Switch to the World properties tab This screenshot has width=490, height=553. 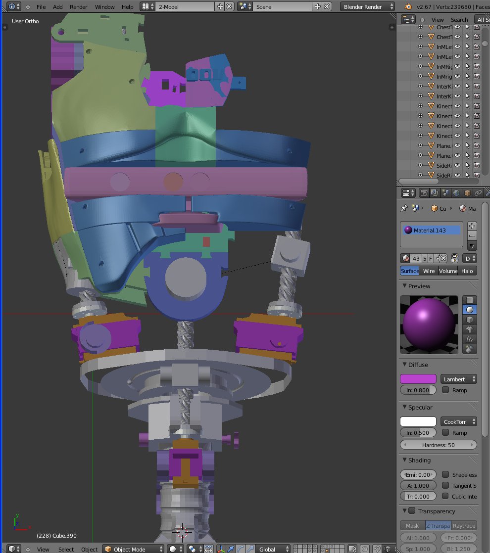(x=456, y=193)
